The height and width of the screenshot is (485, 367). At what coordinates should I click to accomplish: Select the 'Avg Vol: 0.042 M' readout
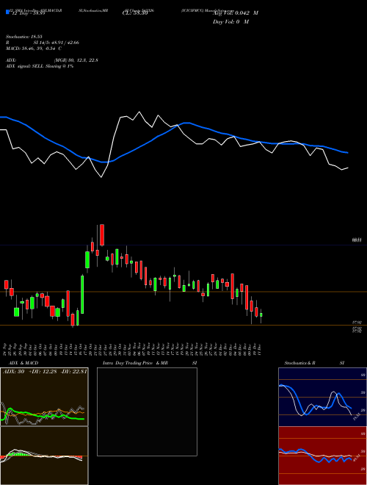click(236, 13)
